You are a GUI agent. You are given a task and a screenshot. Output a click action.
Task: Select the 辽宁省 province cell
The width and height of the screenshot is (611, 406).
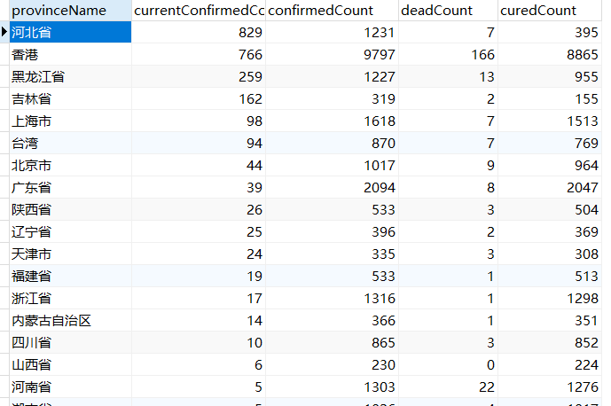[71, 232]
